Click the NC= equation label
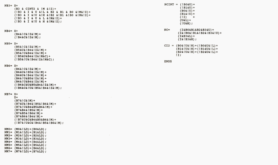Image resolution: width=278 pixels, height=165 pixels. (x=167, y=30)
